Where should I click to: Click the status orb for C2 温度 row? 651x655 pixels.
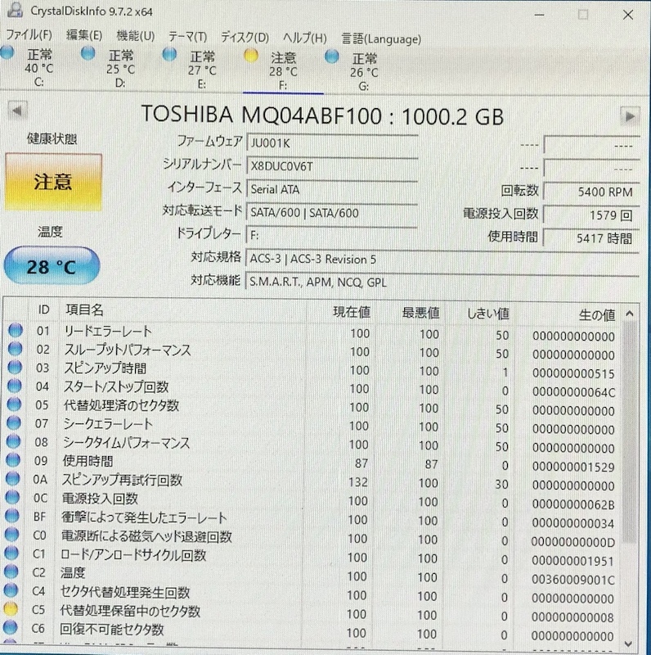[11, 571]
